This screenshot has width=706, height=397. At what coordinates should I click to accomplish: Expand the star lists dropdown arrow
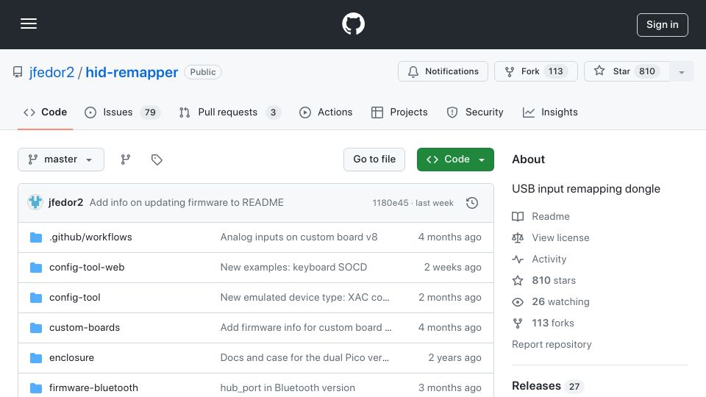click(681, 72)
